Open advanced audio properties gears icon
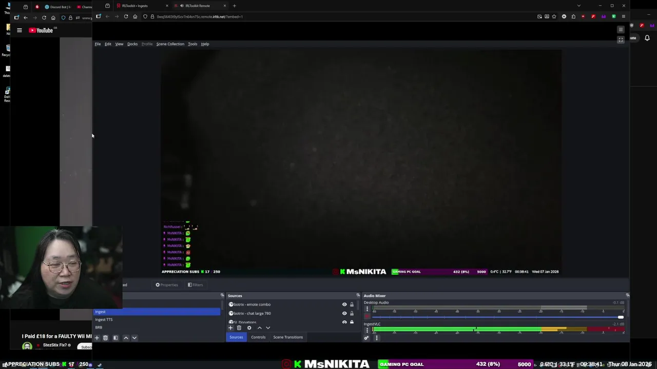 pos(366,338)
